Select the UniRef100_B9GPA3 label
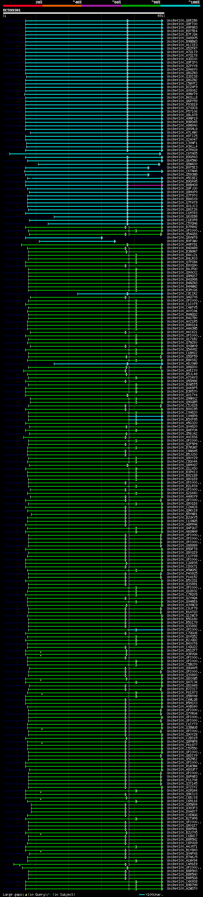 182,157
